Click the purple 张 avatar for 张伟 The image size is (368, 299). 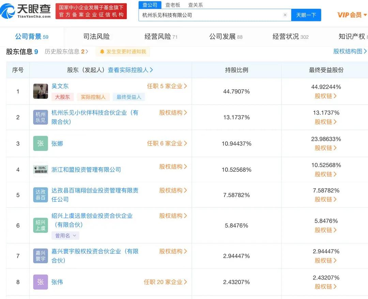point(41,282)
